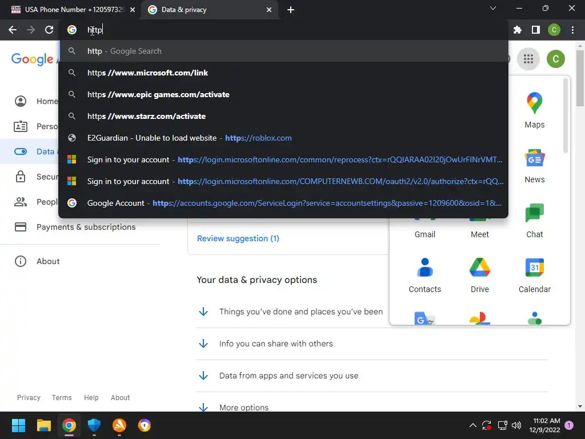
Task: Open Calendar from the apps panel
Action: [534, 276]
